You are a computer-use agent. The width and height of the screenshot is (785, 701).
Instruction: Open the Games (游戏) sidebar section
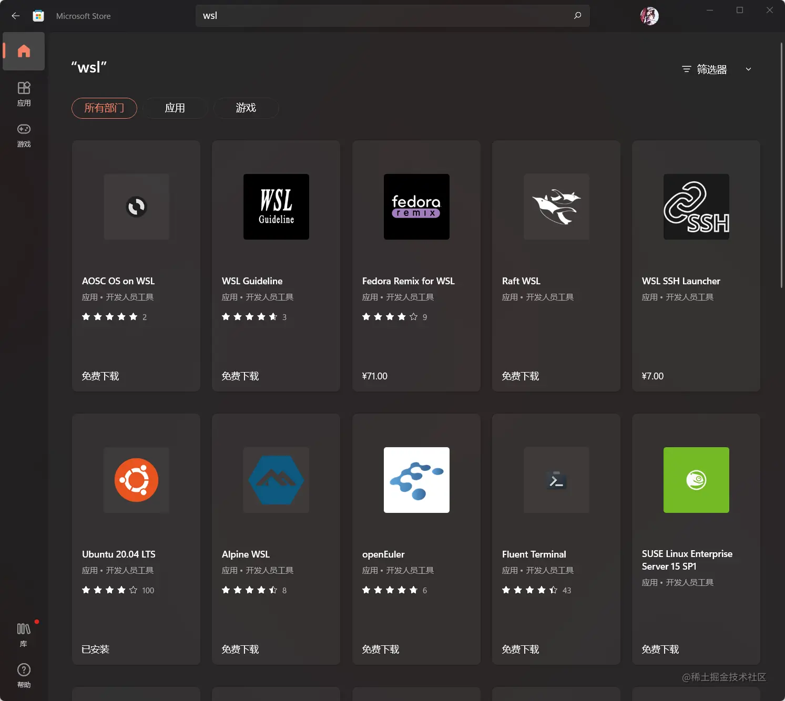click(x=24, y=135)
